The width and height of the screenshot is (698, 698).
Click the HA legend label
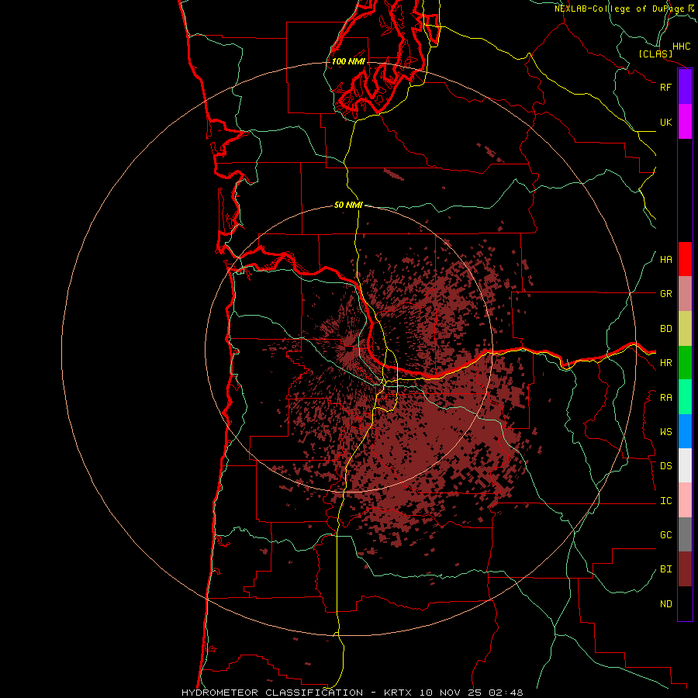665,260
